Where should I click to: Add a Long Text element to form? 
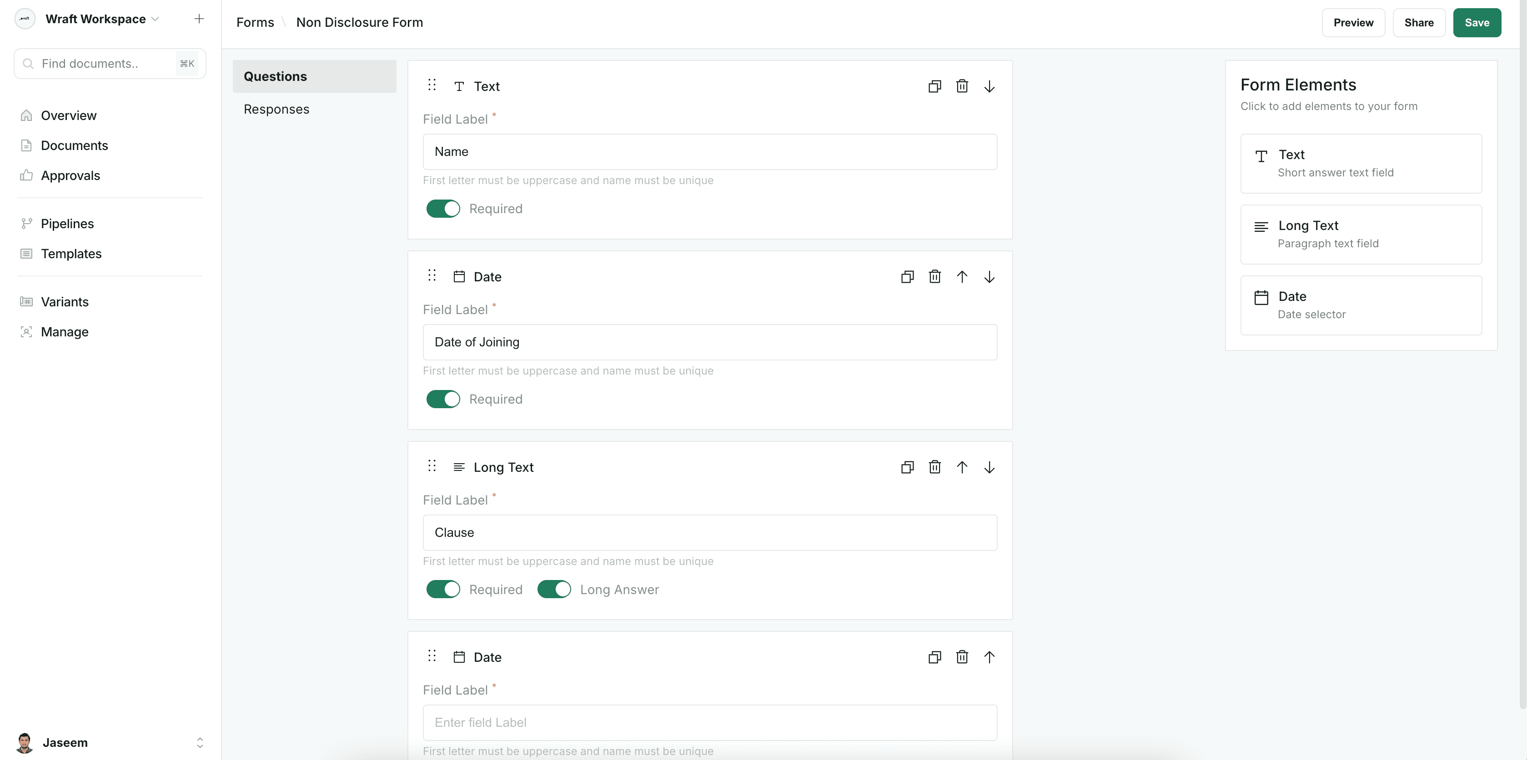[1361, 235]
